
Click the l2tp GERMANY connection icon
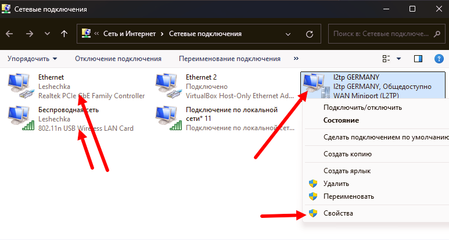315,85
